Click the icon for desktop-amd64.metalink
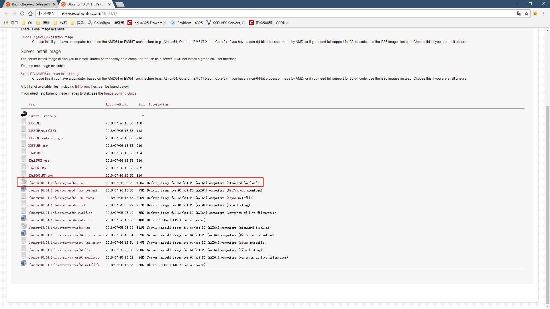This screenshot has height=309, width=550. pyautogui.click(x=24, y=218)
